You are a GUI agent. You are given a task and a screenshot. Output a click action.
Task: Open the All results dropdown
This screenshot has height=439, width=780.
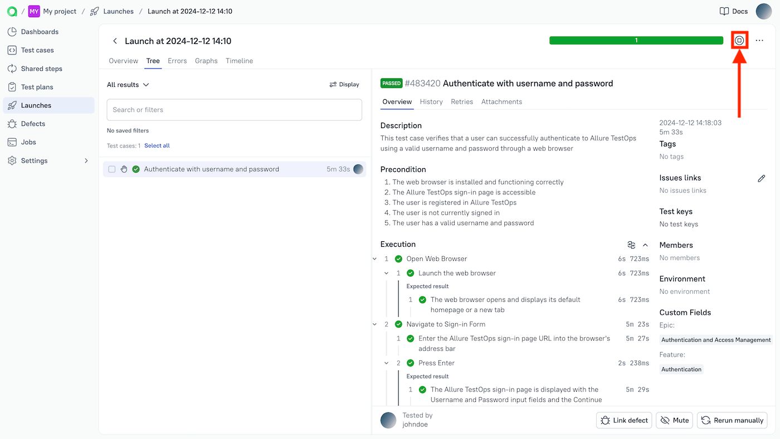tap(128, 85)
